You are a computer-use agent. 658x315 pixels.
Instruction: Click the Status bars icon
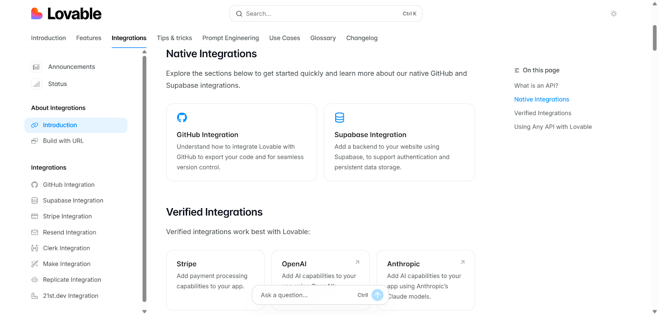coord(36,84)
